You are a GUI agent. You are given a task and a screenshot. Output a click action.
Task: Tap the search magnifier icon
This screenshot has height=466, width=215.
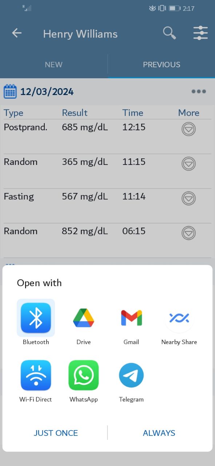coord(169,33)
